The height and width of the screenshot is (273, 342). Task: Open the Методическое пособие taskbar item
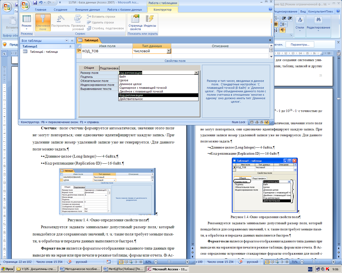tap(80, 269)
